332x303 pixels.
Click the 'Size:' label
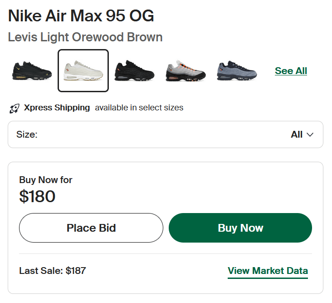point(27,135)
